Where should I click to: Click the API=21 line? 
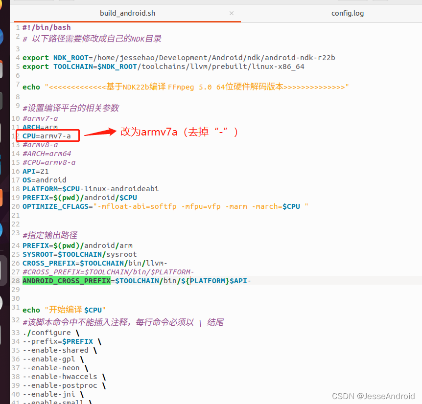click(36, 172)
